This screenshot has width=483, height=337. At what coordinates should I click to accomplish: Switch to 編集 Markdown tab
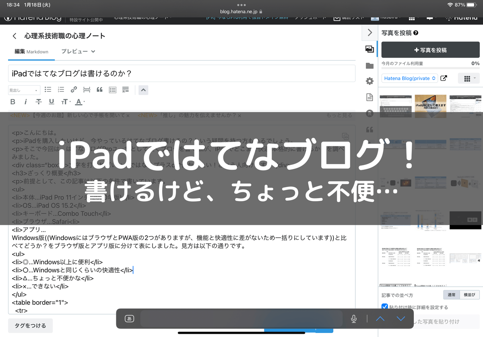pos(31,51)
